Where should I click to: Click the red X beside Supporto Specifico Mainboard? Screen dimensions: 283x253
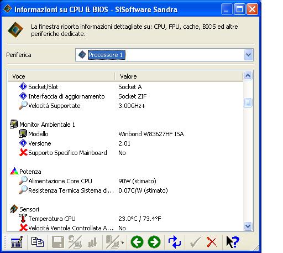tap(23, 152)
